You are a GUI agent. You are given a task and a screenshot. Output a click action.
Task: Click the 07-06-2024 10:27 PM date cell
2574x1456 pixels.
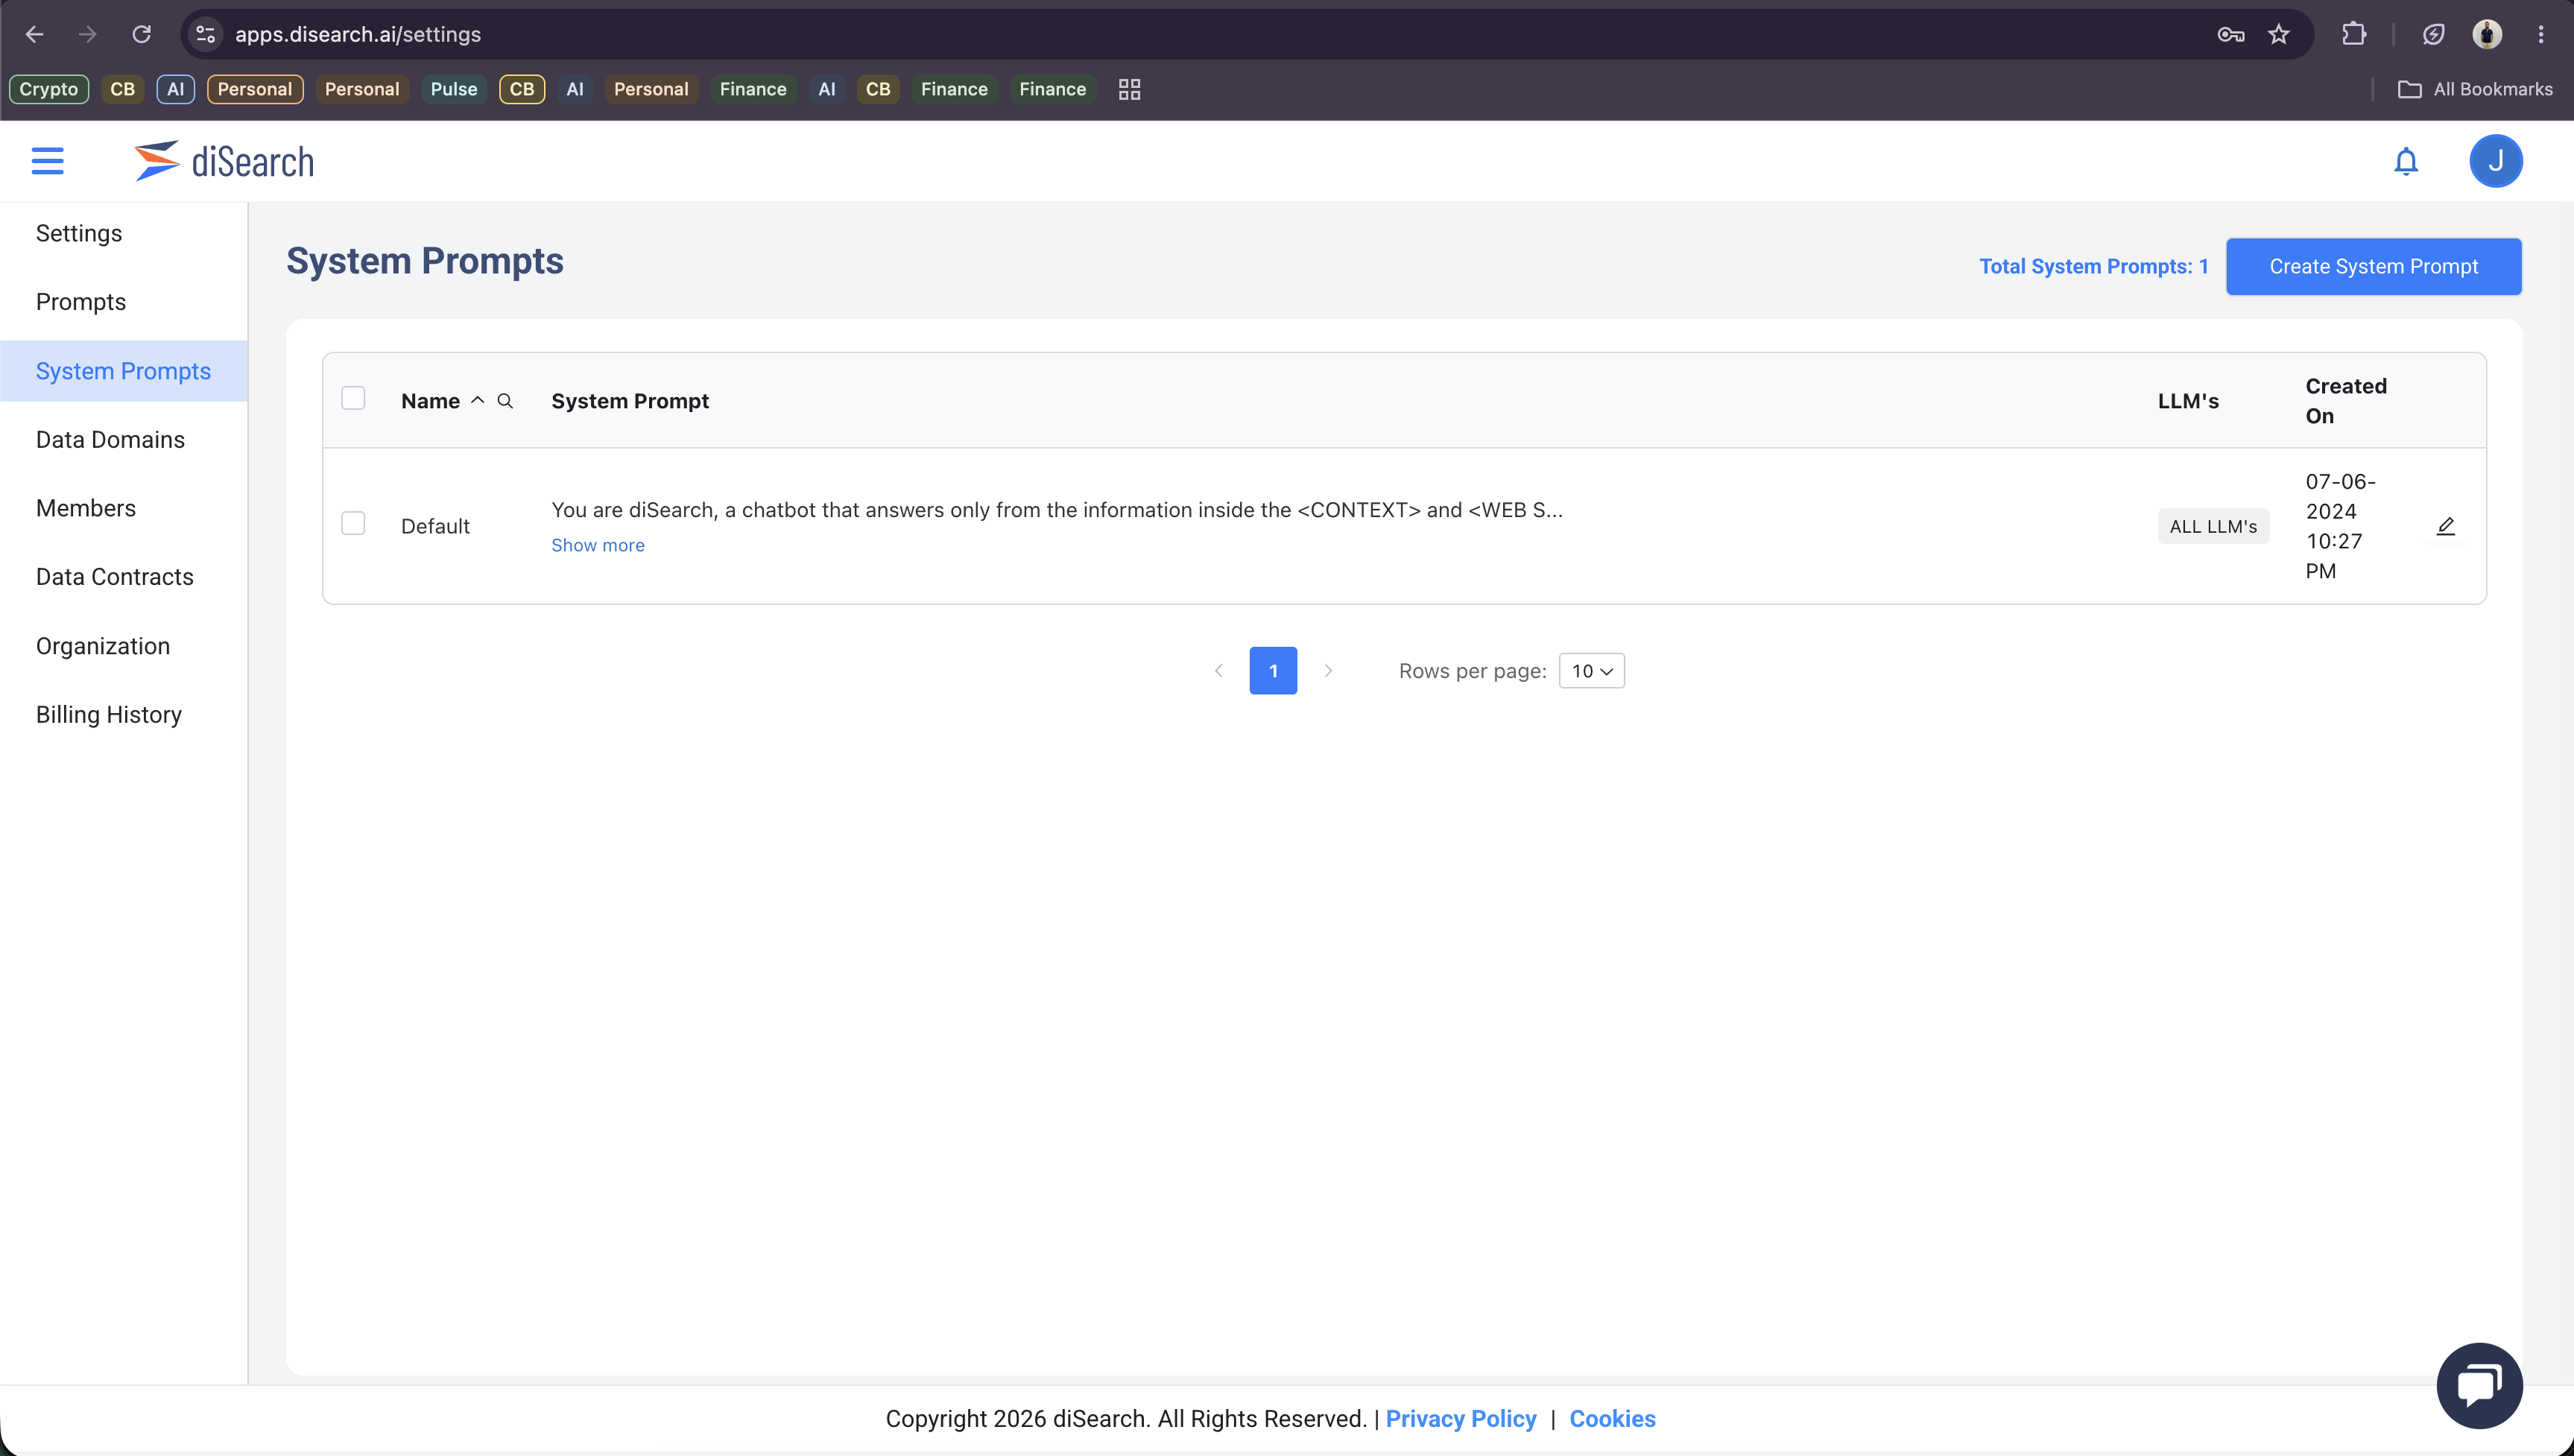click(x=2341, y=526)
